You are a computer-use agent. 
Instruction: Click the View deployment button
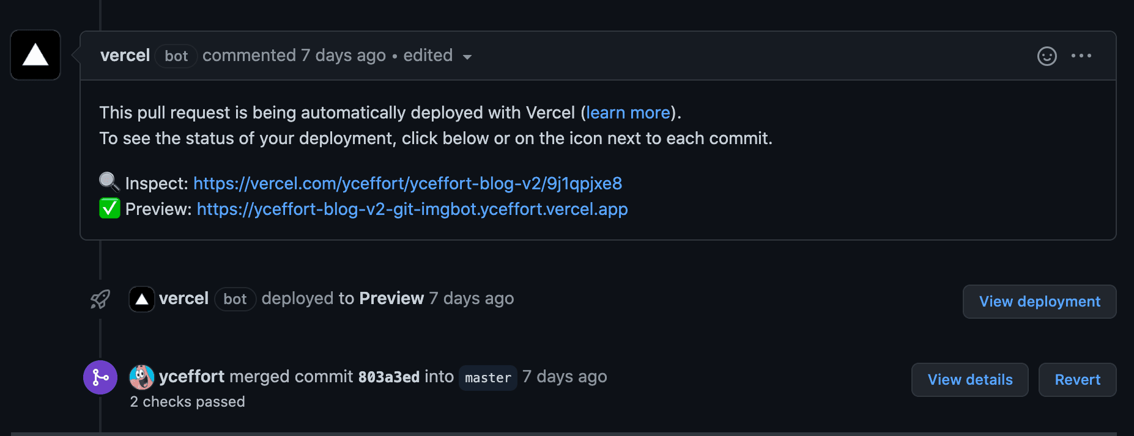coord(1039,302)
